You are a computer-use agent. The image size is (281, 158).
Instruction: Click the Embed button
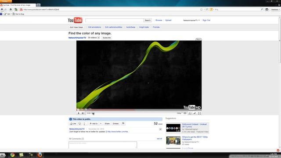pos(115,124)
